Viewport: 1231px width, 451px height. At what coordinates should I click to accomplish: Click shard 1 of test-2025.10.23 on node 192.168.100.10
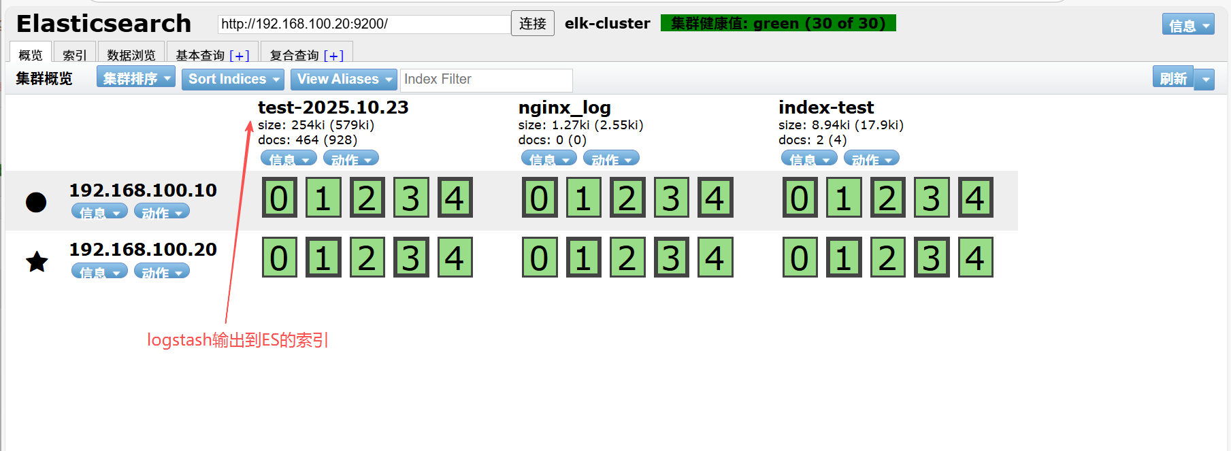click(323, 197)
